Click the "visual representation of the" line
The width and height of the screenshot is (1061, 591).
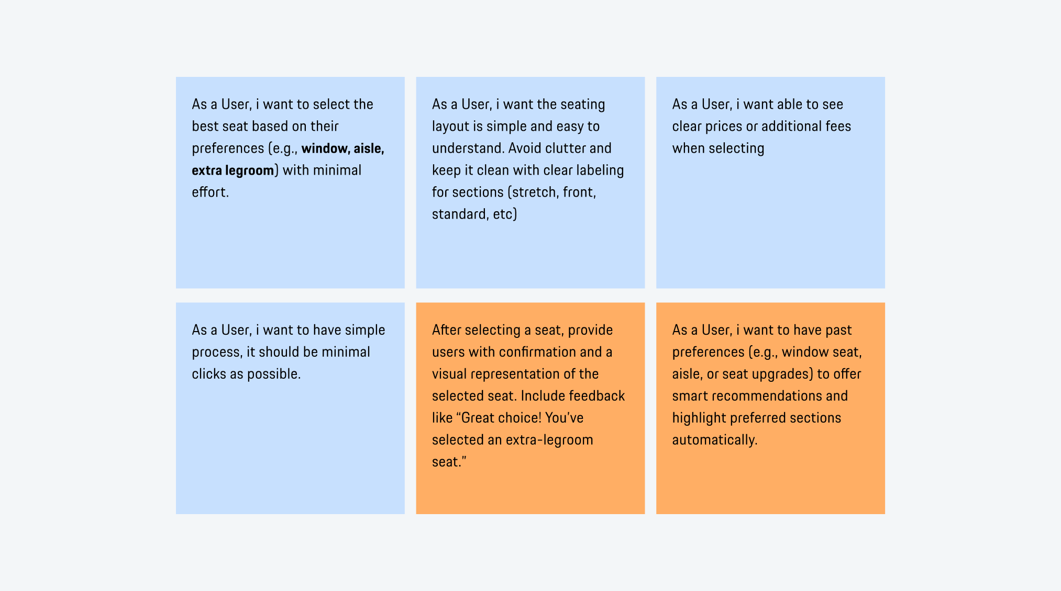515,374
